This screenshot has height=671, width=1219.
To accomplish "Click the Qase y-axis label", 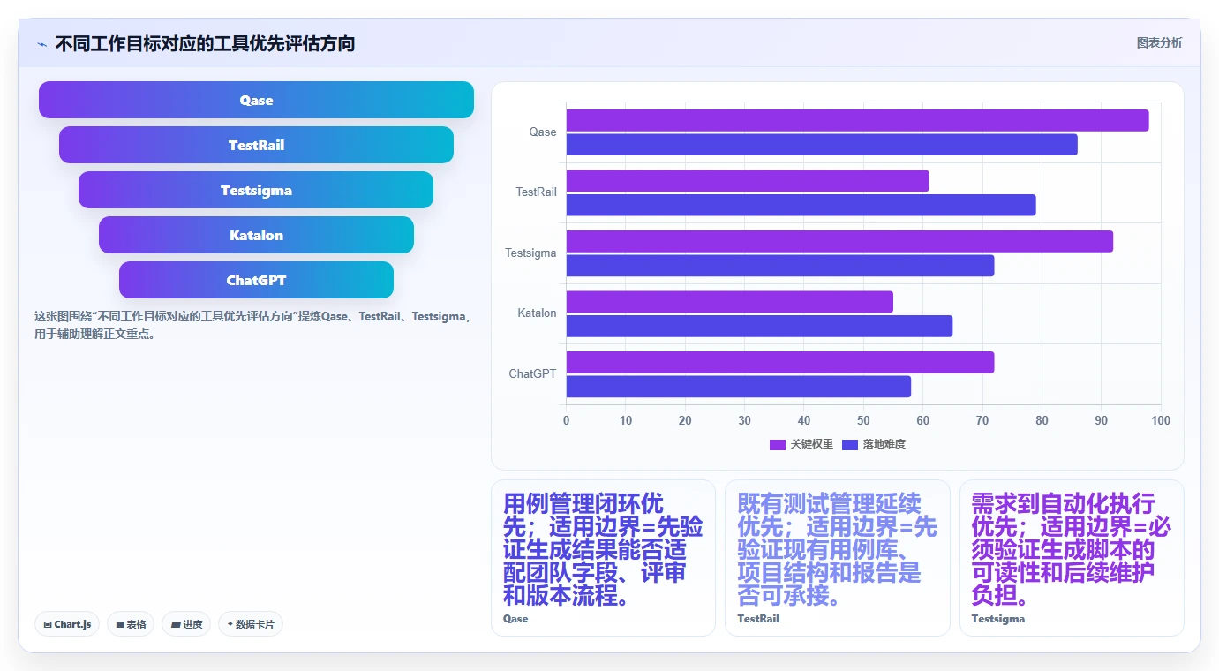I will [x=543, y=132].
